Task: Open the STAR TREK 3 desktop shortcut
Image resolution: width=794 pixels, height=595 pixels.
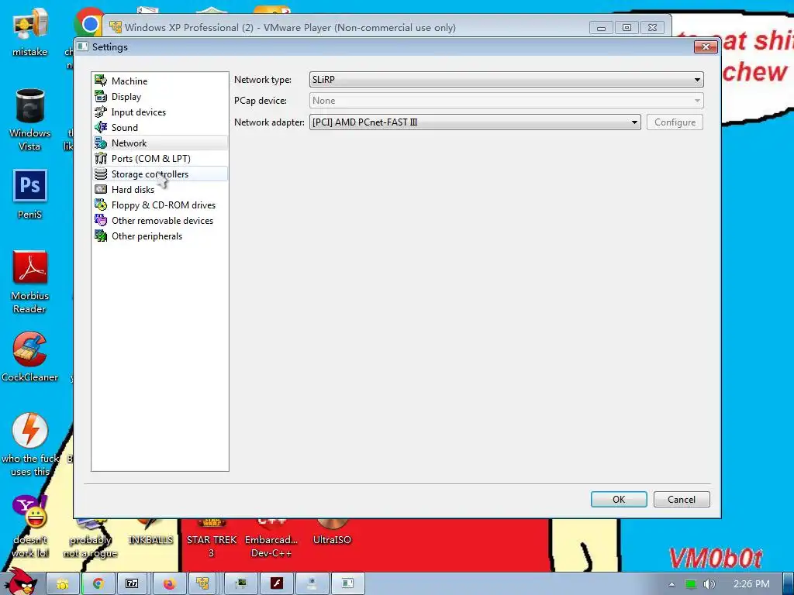Action: click(212, 539)
